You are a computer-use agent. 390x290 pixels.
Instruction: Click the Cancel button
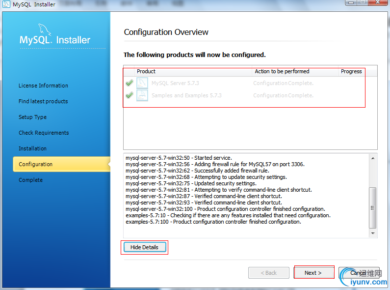click(359, 273)
